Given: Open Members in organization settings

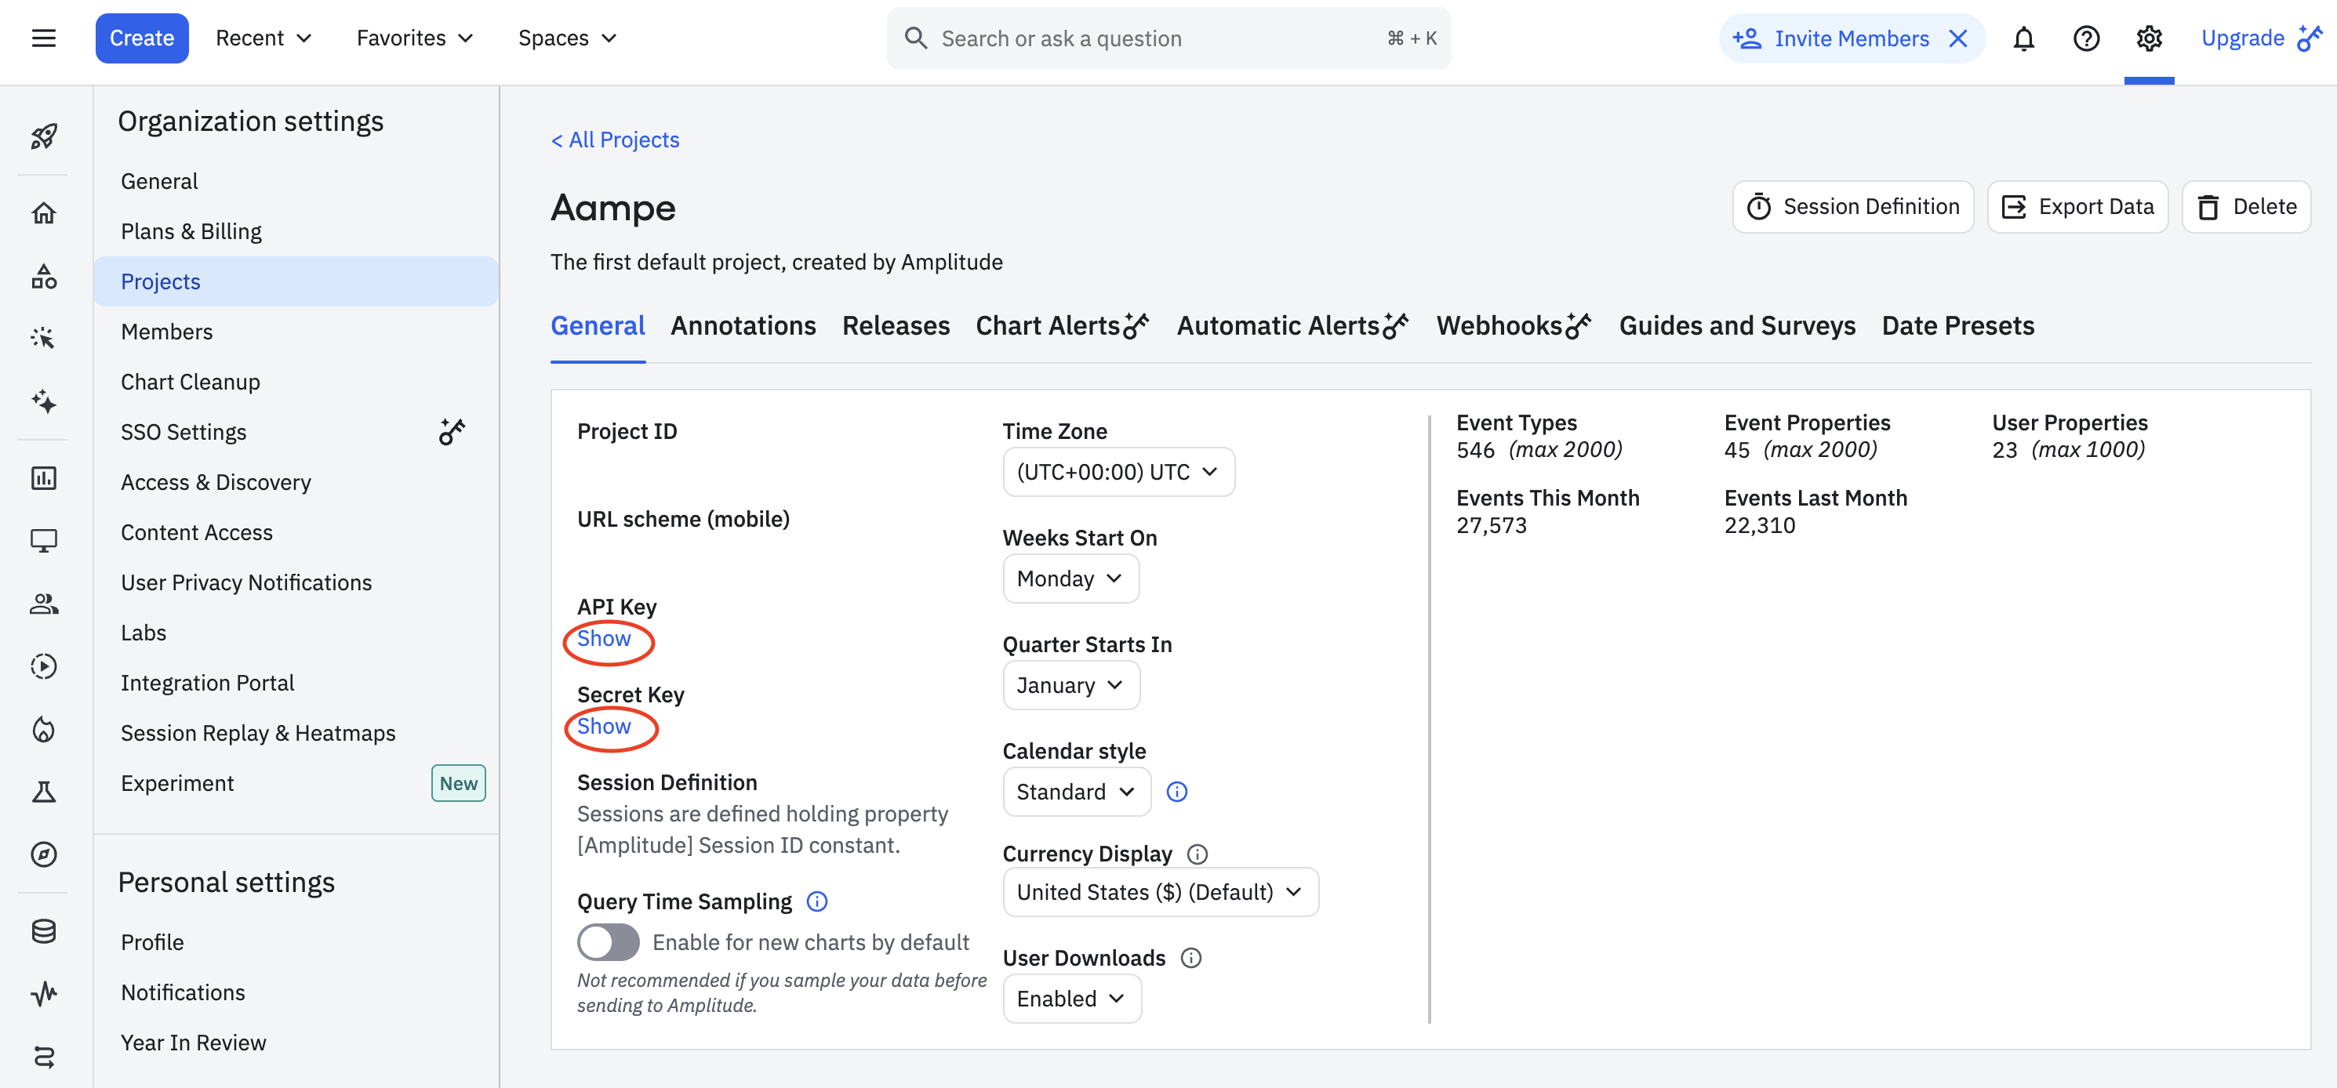Looking at the screenshot, I should click(167, 332).
